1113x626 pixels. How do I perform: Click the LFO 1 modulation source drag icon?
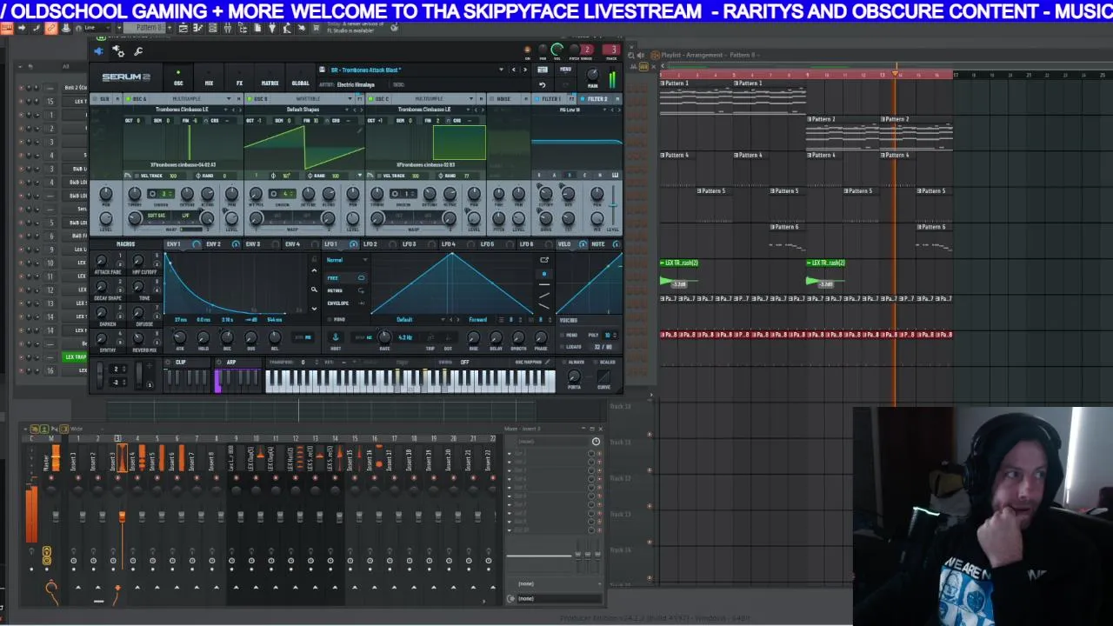[352, 244]
